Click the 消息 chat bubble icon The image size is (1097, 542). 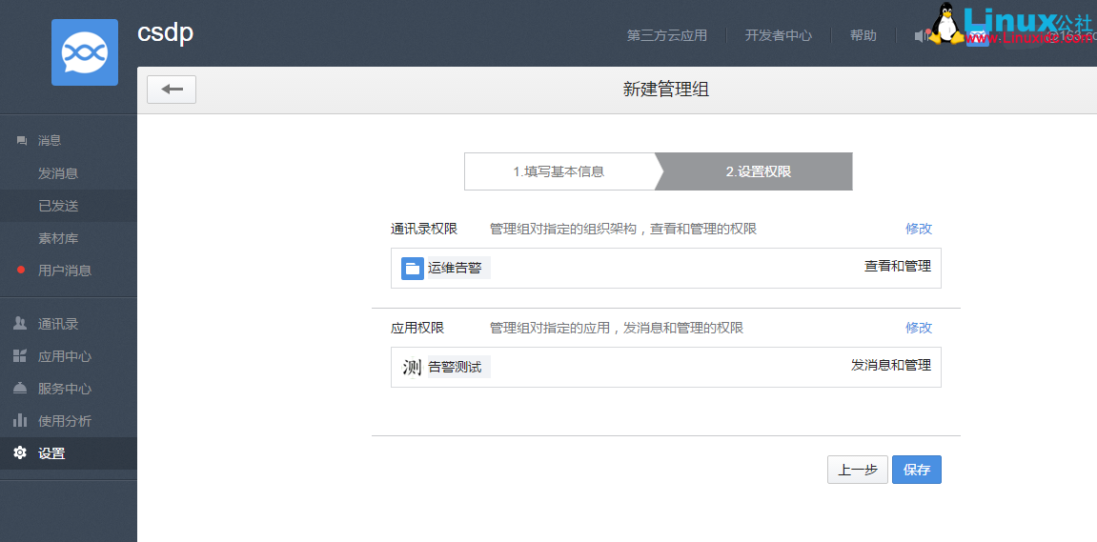click(x=22, y=141)
